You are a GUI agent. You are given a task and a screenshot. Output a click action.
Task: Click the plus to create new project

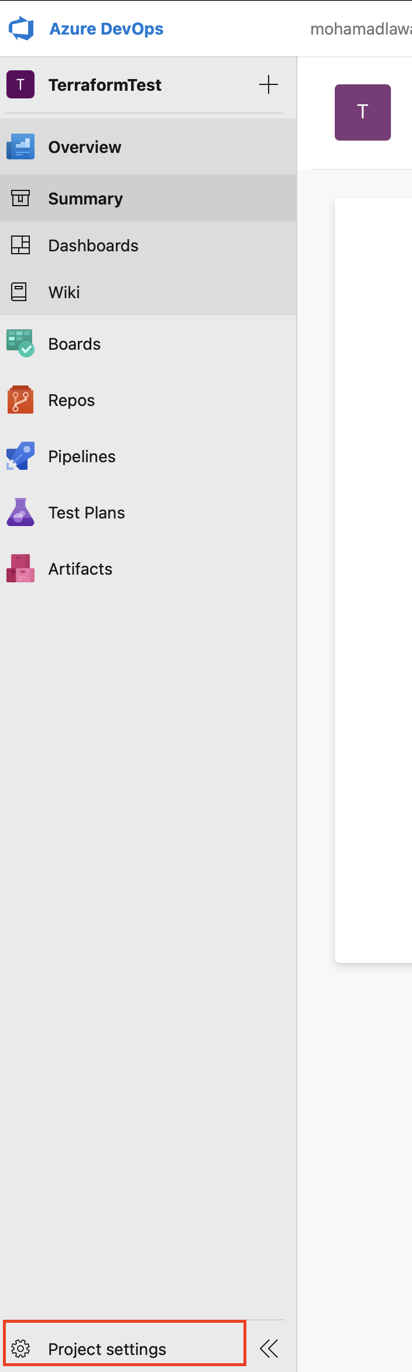269,84
